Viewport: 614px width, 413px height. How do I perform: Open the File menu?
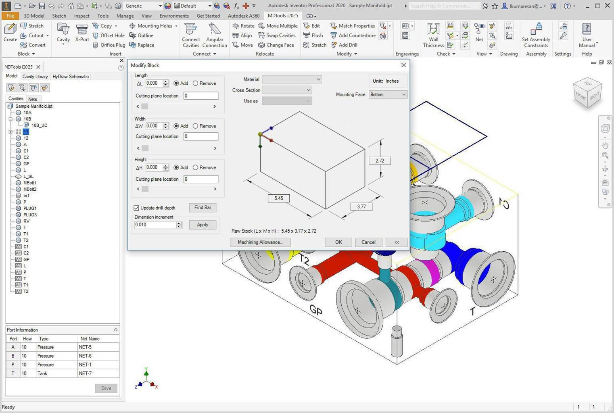(x=10, y=16)
